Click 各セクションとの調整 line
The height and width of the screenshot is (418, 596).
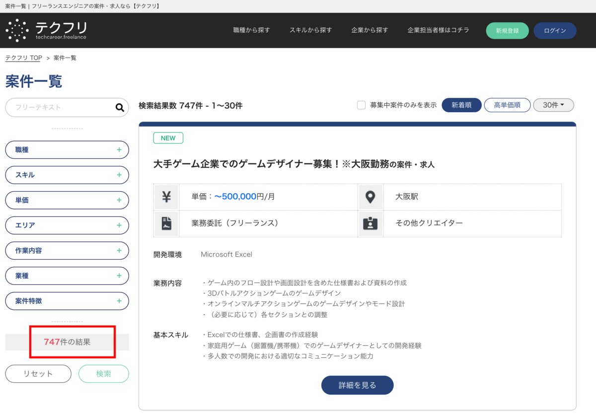[x=265, y=315]
